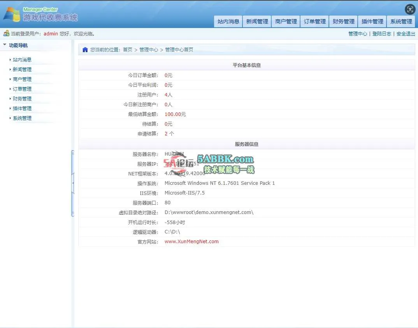This screenshot has height=328, width=418.
Task: Click the Manager Center logo icon
Action: point(12,14)
